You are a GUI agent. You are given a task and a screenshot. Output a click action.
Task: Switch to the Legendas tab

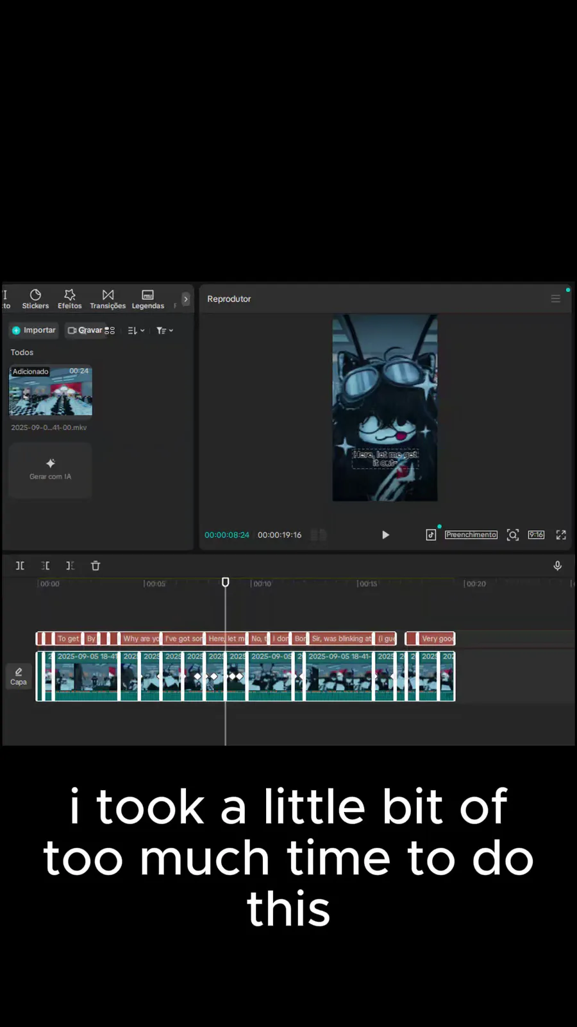click(148, 299)
